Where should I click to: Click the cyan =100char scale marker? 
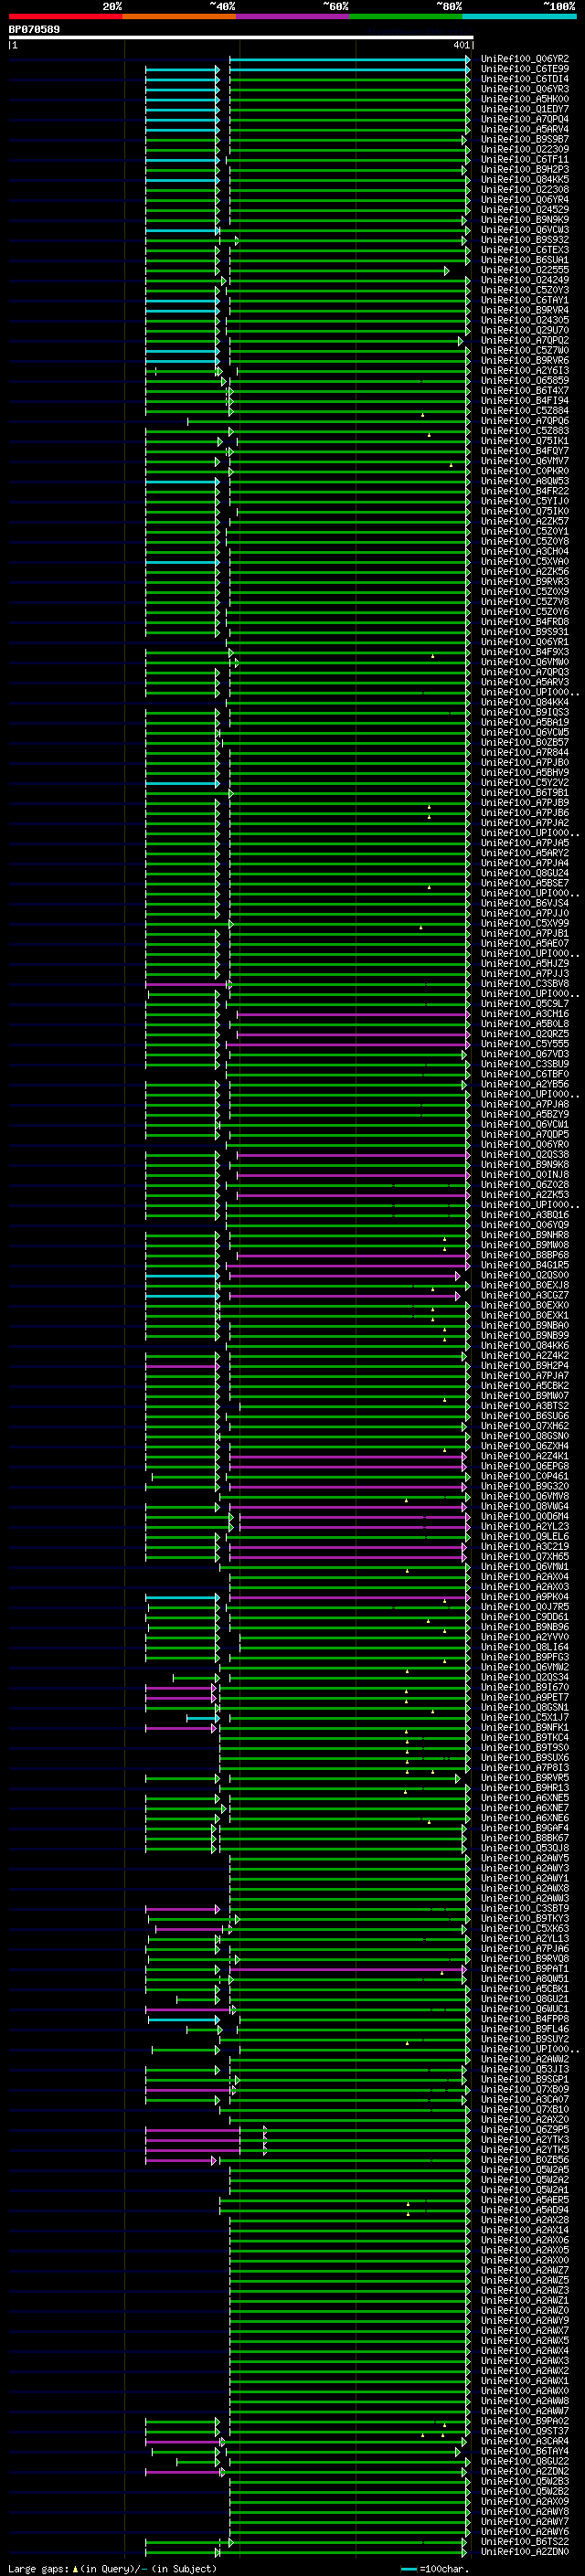[409, 2569]
